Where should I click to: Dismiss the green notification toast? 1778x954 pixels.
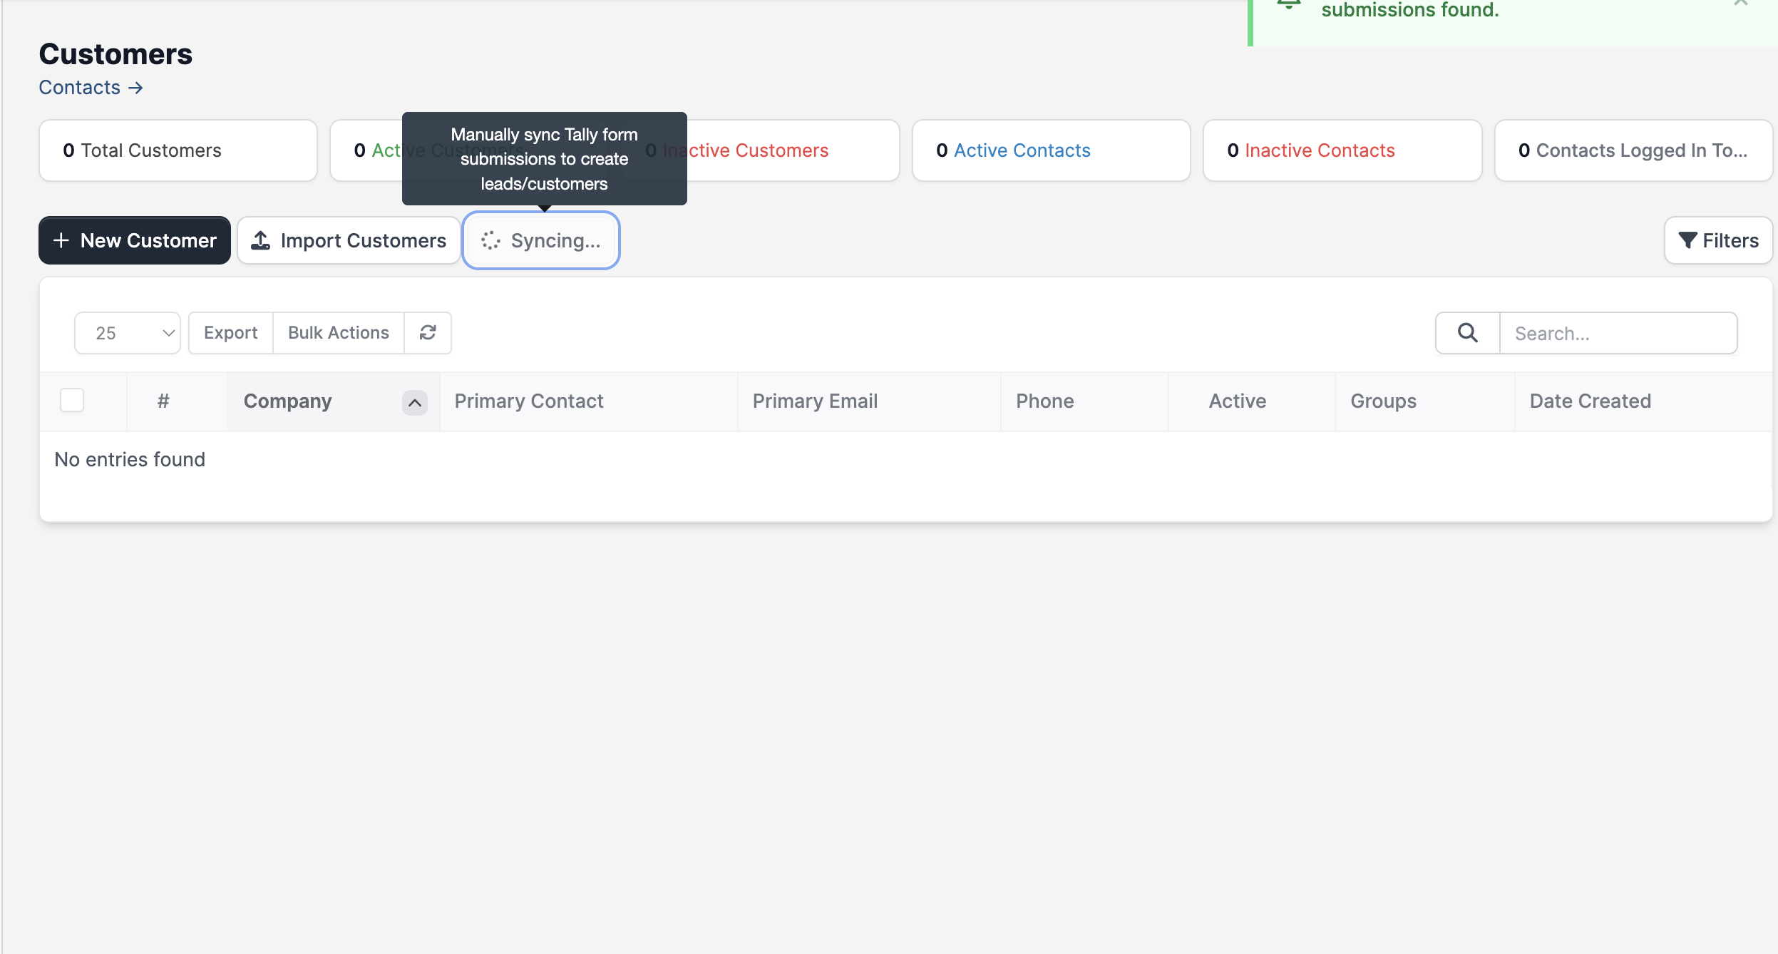[x=1740, y=4]
